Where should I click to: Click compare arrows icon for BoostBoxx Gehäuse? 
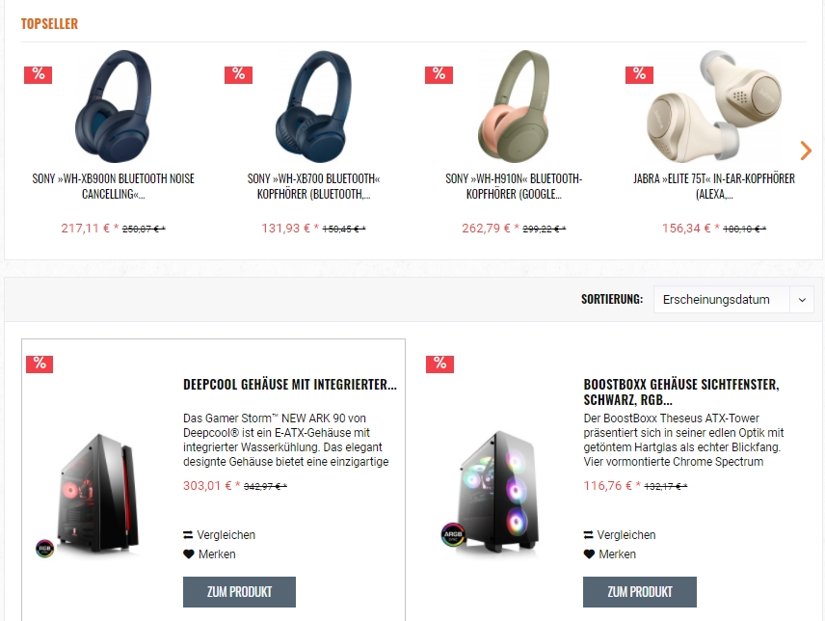pos(588,534)
